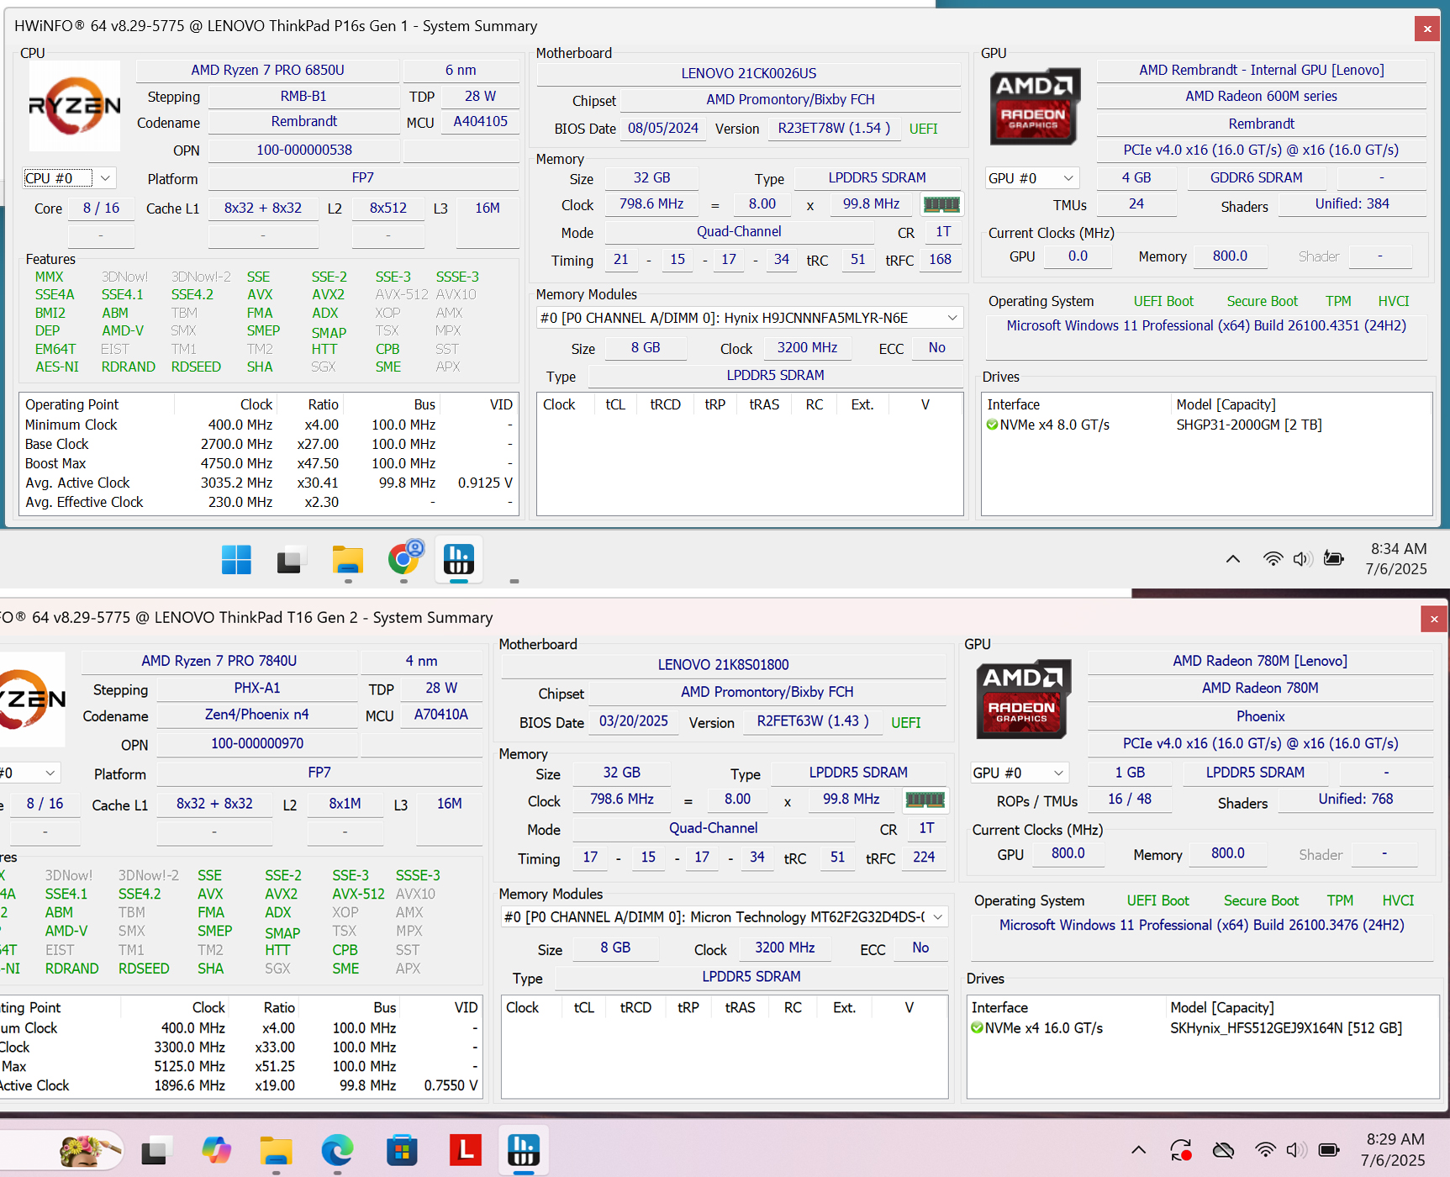Open Wi-Fi settings in upper taskbar tray
This screenshot has height=1177, width=1450.
[x=1273, y=559]
